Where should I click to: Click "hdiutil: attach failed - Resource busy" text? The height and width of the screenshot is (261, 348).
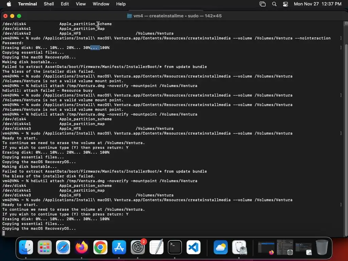(x=48, y=90)
